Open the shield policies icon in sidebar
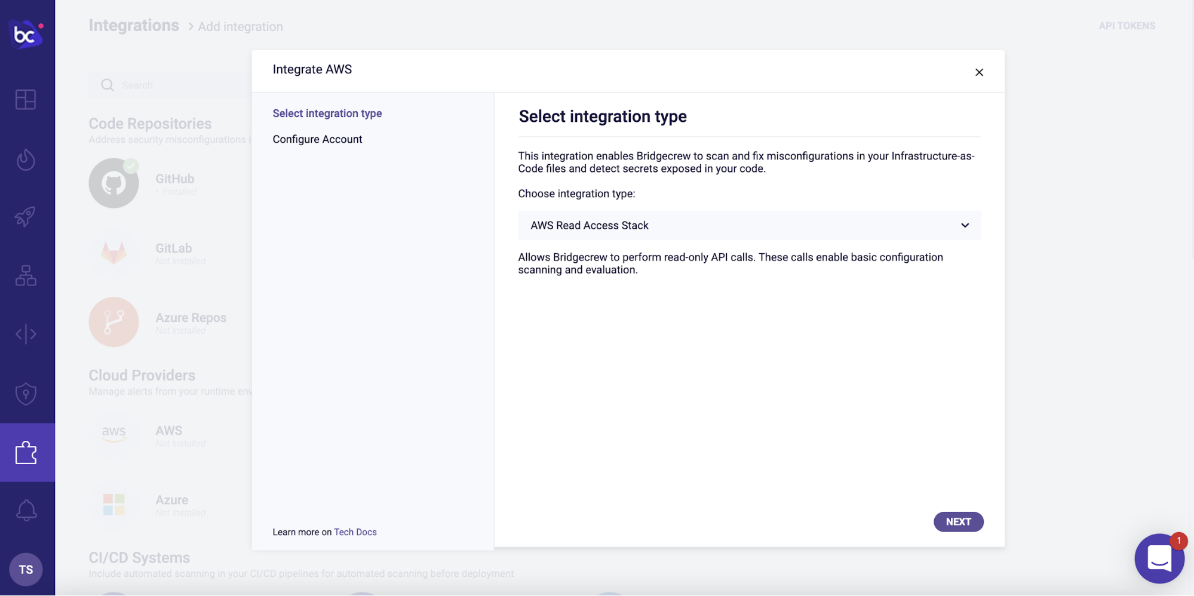The height and width of the screenshot is (596, 1194). click(26, 394)
